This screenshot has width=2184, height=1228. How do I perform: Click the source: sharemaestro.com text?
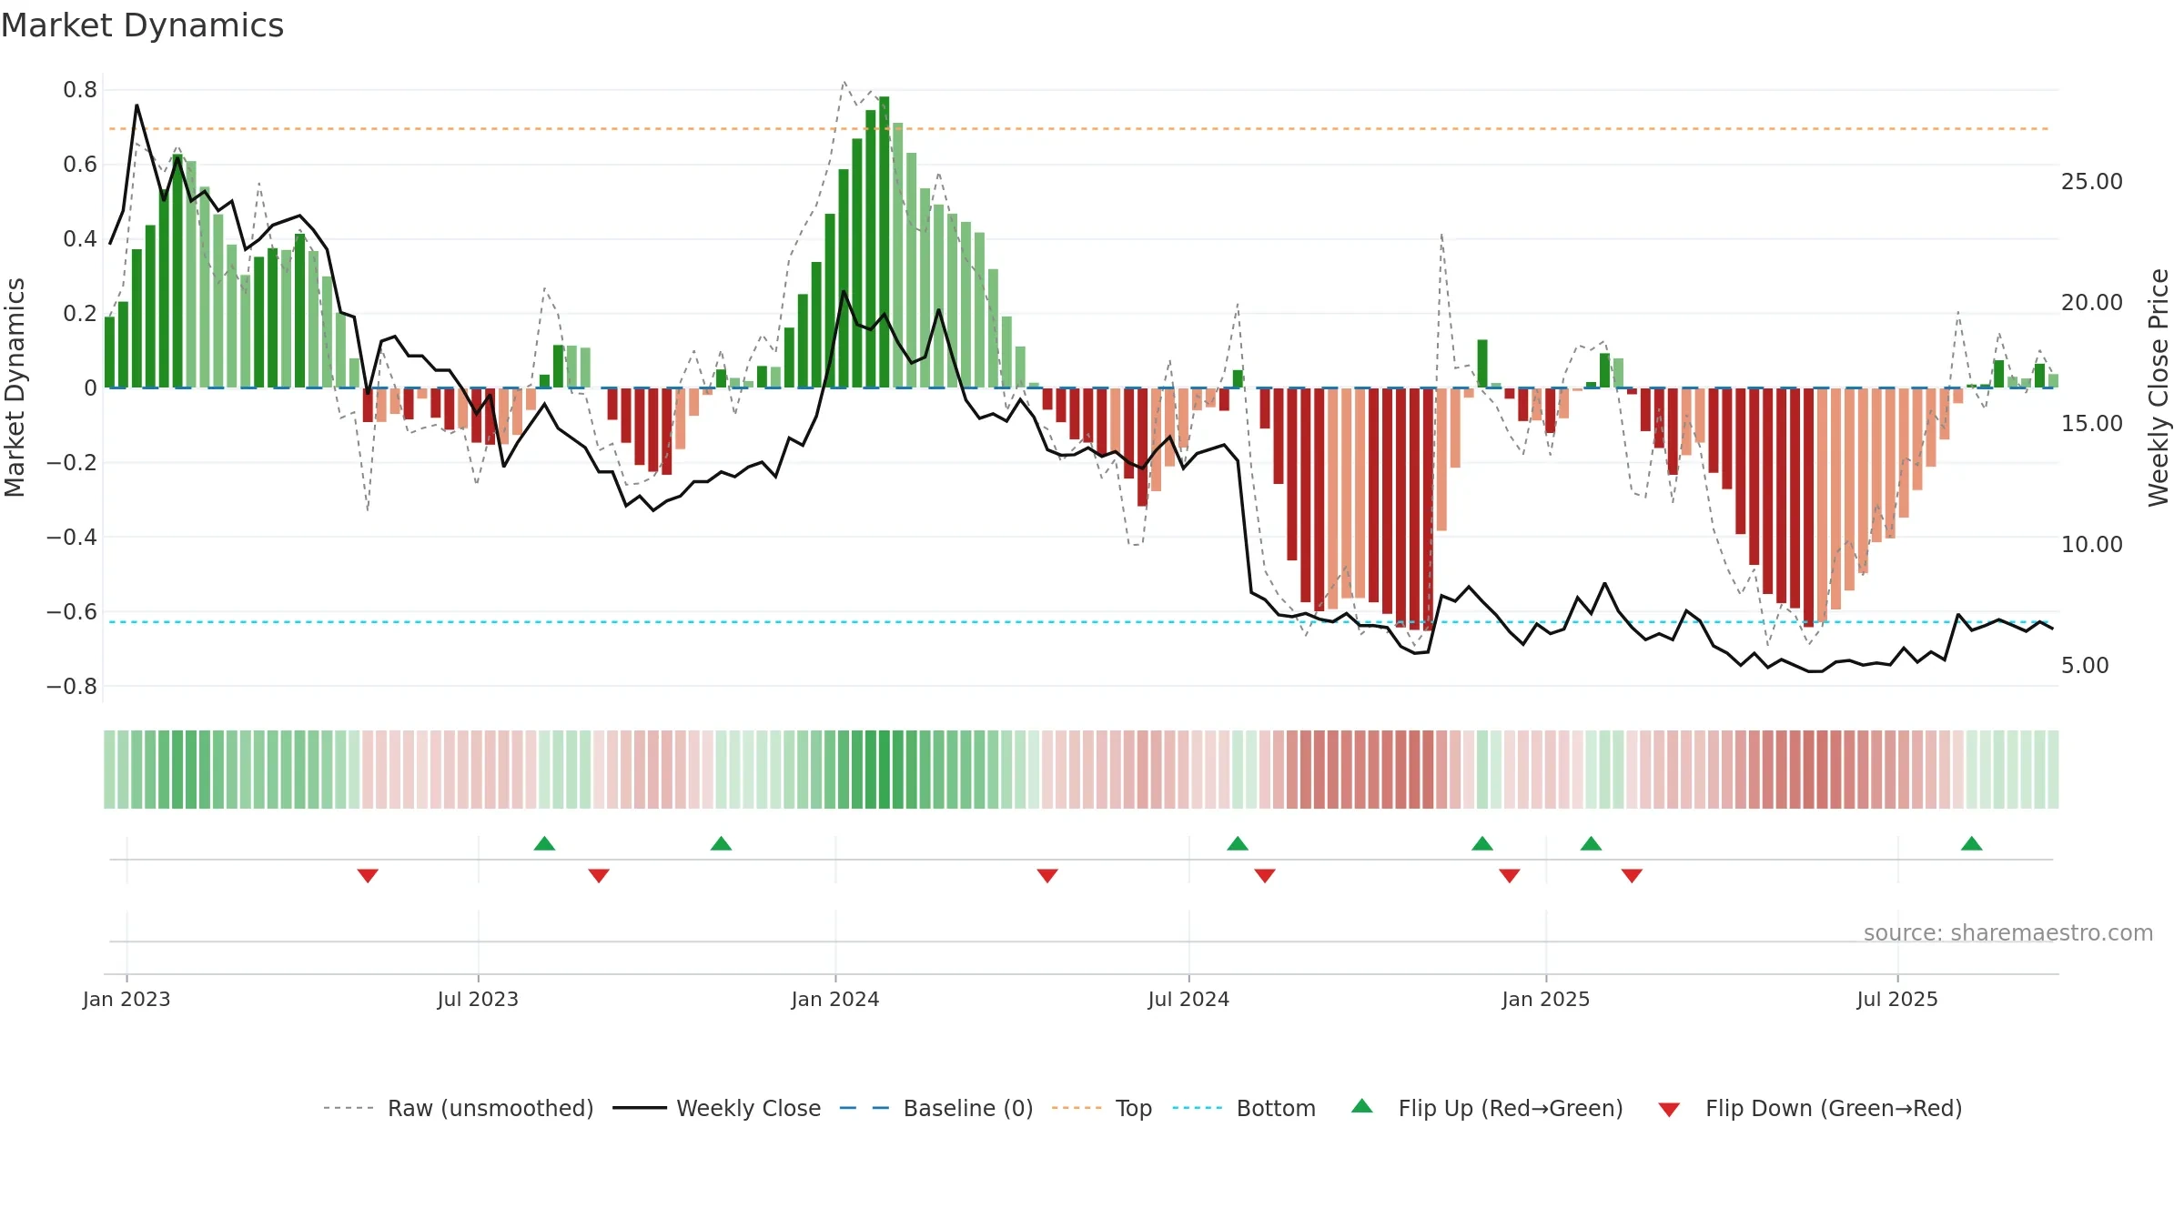point(2008,932)
